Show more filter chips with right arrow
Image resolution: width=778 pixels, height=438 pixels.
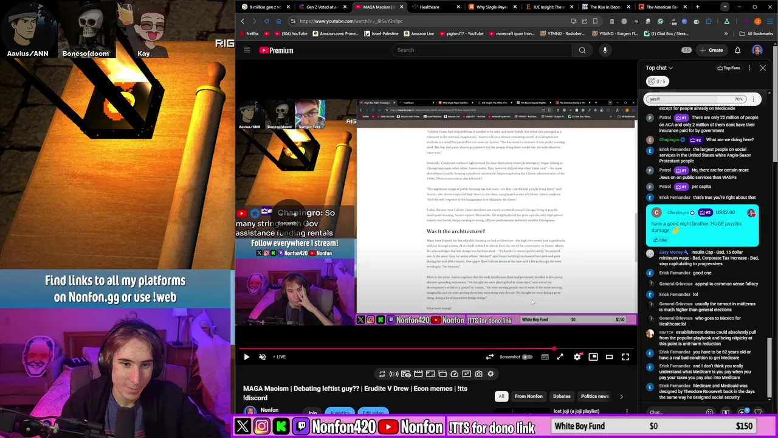coord(621,397)
